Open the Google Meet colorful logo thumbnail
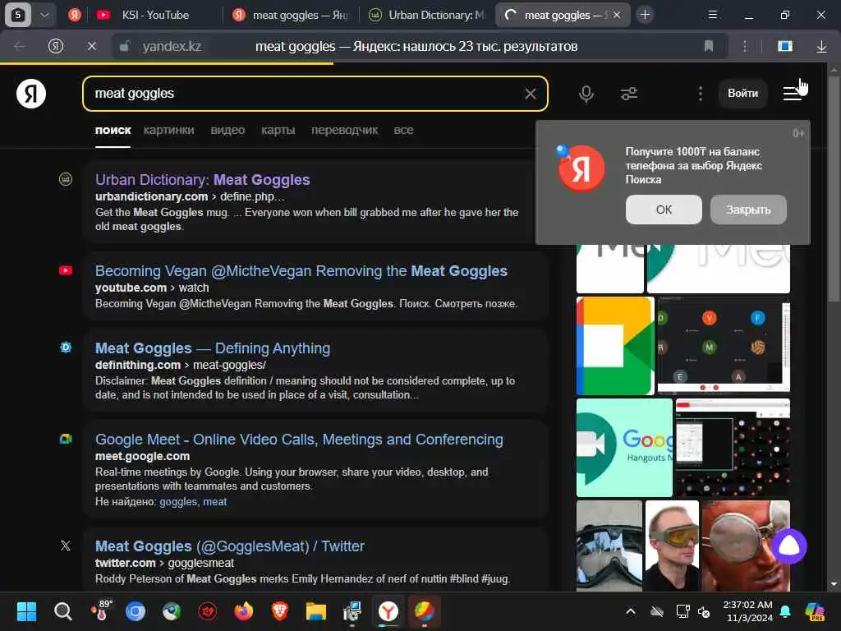Image resolution: width=841 pixels, height=631 pixels. click(615, 346)
